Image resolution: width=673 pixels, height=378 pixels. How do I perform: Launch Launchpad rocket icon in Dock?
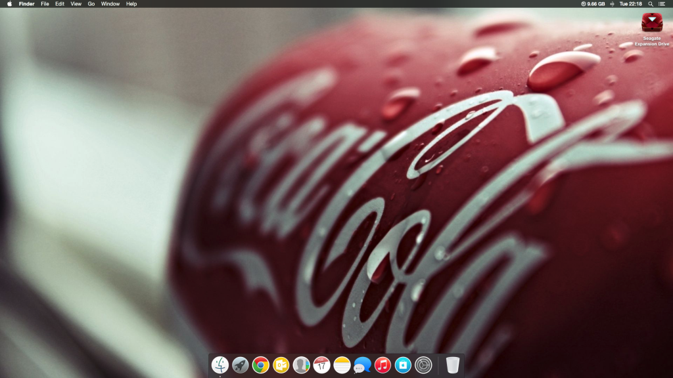[x=241, y=365]
